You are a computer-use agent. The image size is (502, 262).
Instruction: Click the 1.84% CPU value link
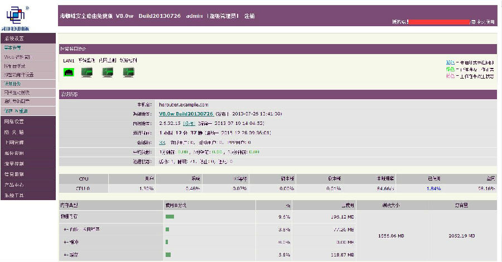pyautogui.click(x=433, y=189)
